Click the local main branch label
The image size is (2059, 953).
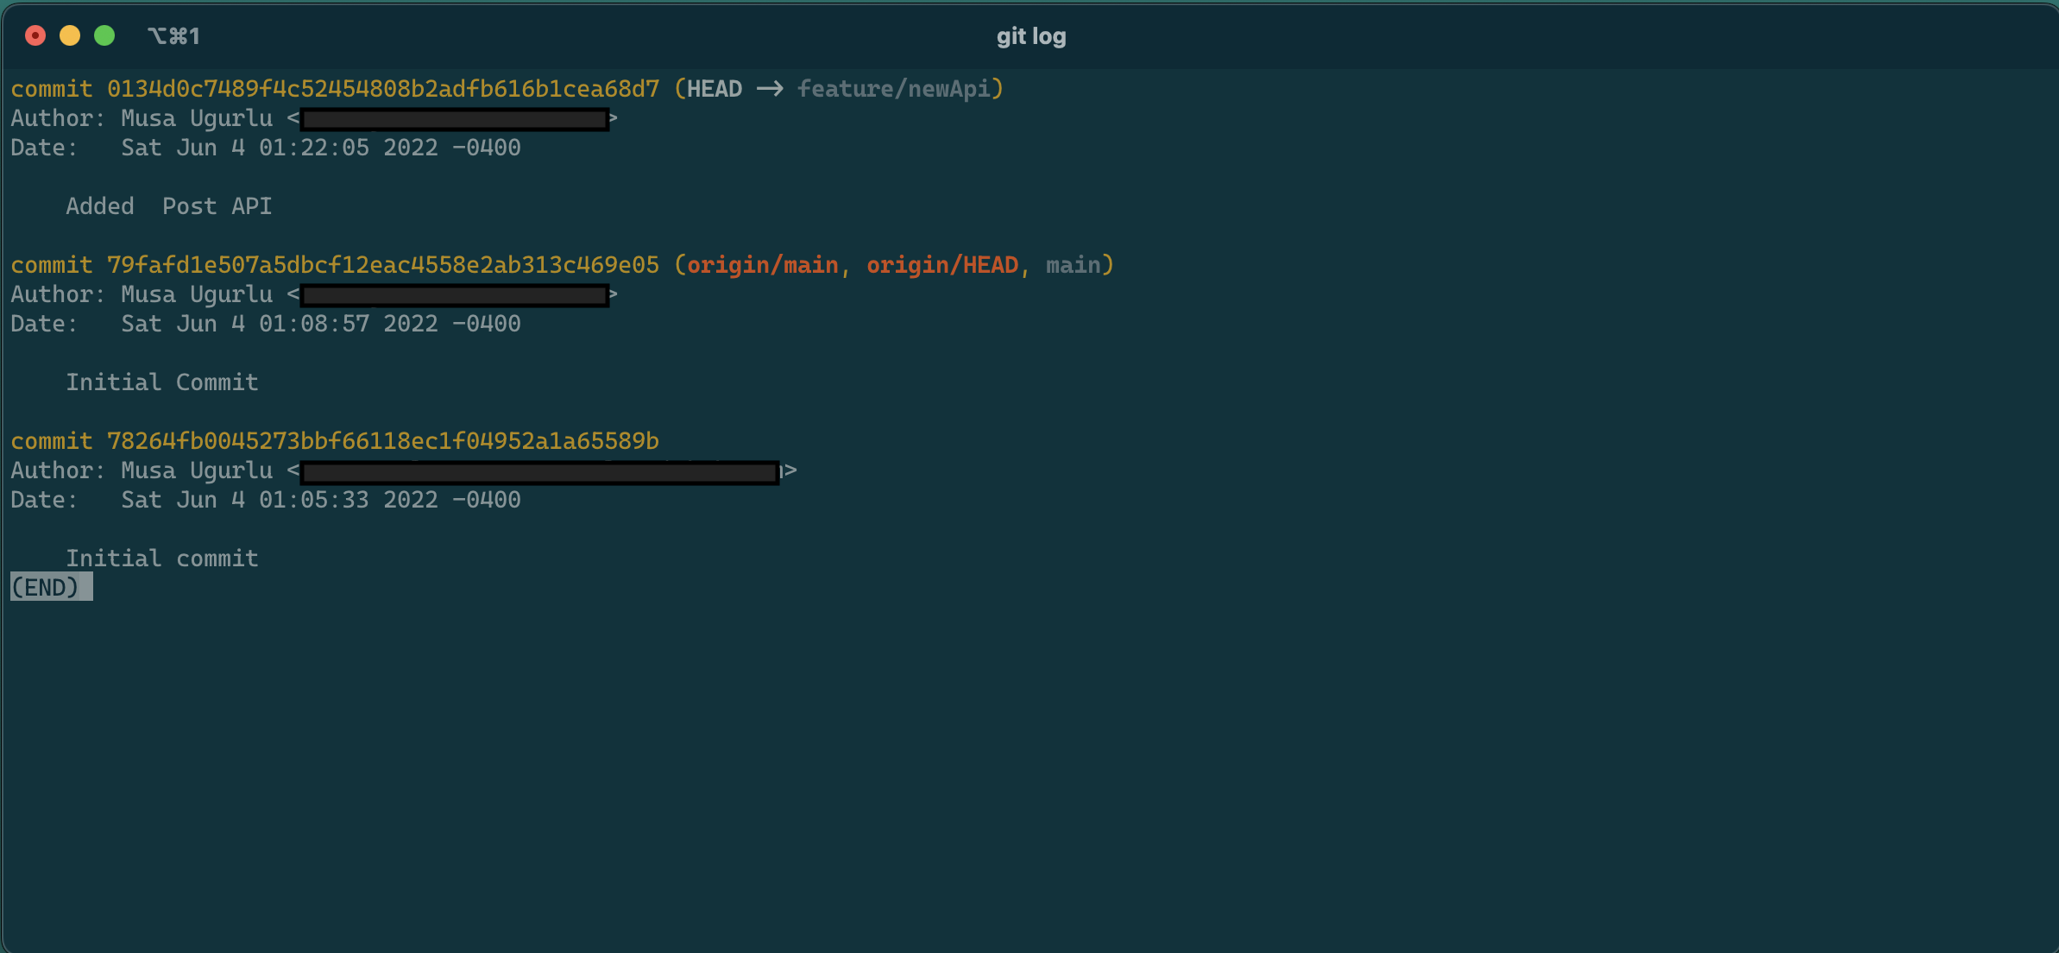pos(1073,265)
